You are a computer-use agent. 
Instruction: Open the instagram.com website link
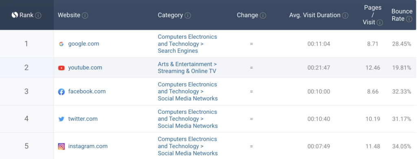tap(88, 146)
